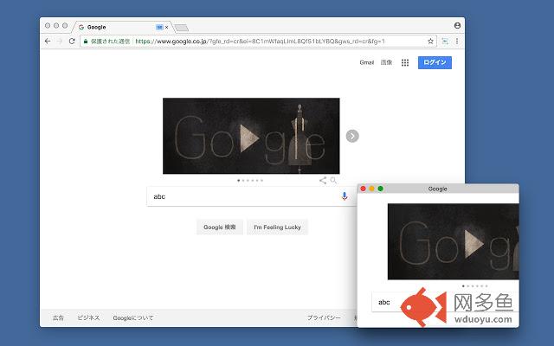554x346 pixels.
Task: Open a new tab next to the Google tab
Action: point(182,28)
